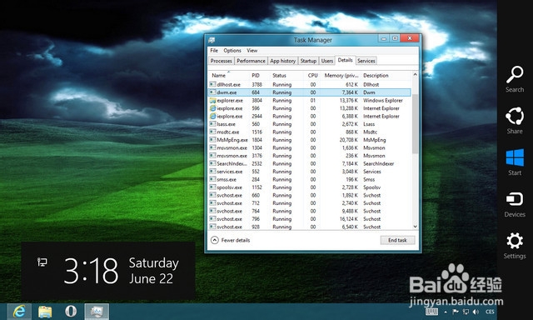The height and width of the screenshot is (320, 533).
Task: Open the Settings charm
Action: (x=515, y=246)
